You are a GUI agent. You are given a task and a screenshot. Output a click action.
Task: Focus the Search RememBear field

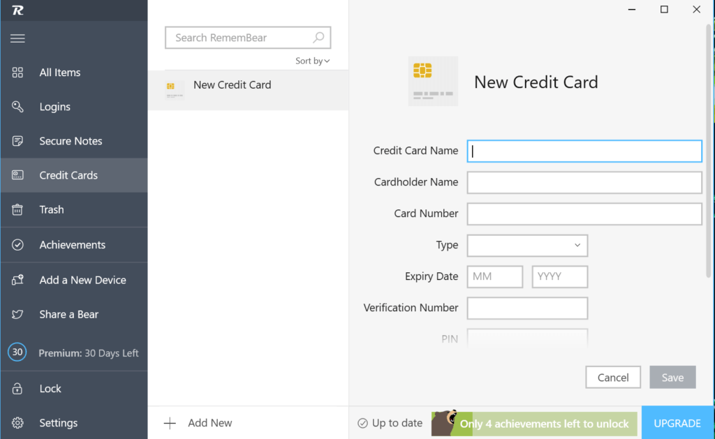(248, 38)
